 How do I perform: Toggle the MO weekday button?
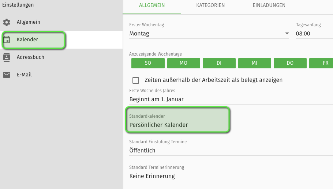[x=183, y=63]
